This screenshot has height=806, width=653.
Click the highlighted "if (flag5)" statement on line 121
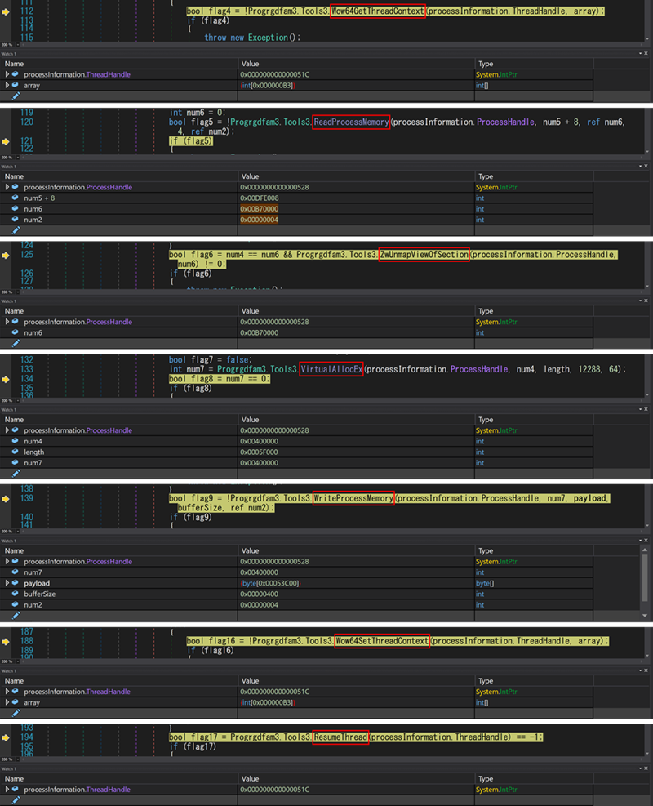[x=191, y=141]
